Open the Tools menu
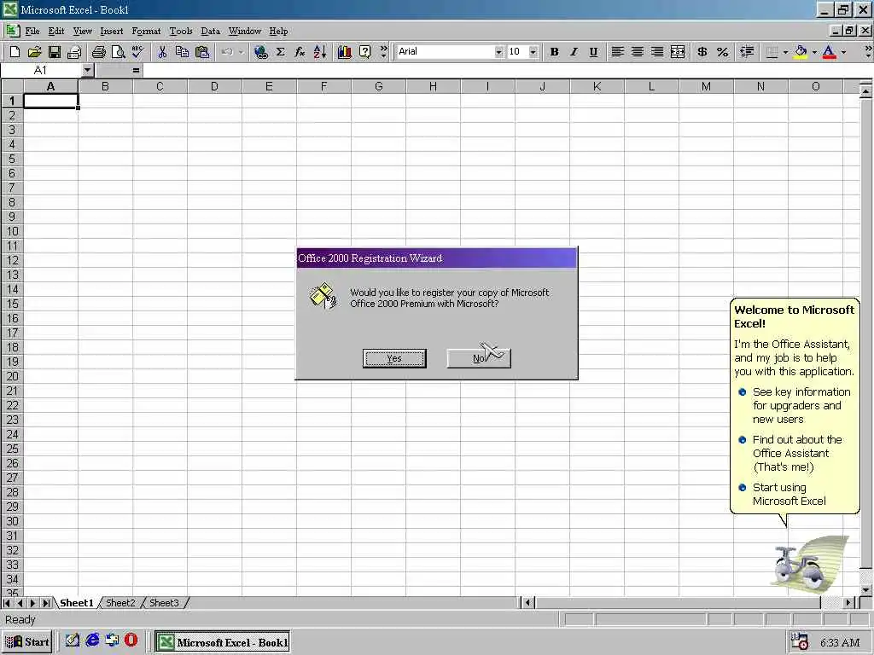The height and width of the screenshot is (655, 874). pyautogui.click(x=181, y=32)
